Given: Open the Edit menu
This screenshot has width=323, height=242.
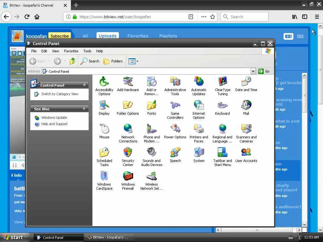Looking at the screenshot, I should point(44,51).
